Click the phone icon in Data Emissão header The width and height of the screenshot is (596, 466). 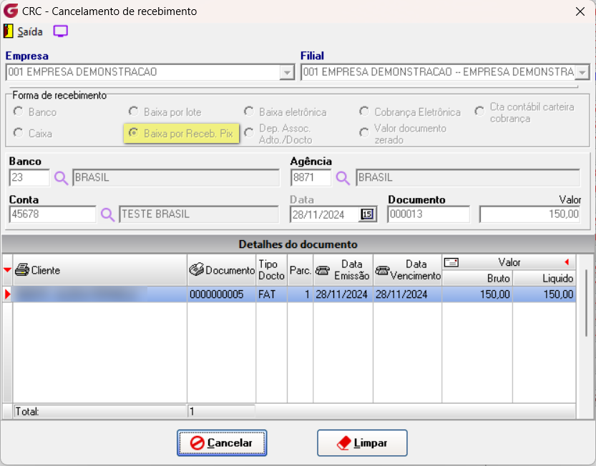click(322, 270)
